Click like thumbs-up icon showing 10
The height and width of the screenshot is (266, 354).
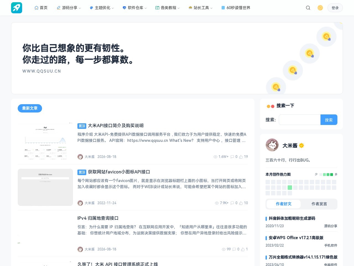pyautogui.click(x=241, y=203)
